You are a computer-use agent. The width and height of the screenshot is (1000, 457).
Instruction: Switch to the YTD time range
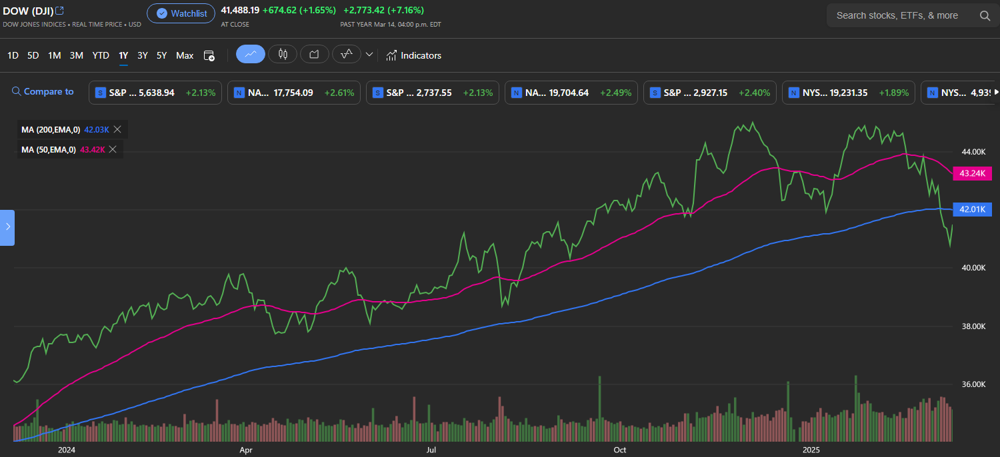coord(101,55)
